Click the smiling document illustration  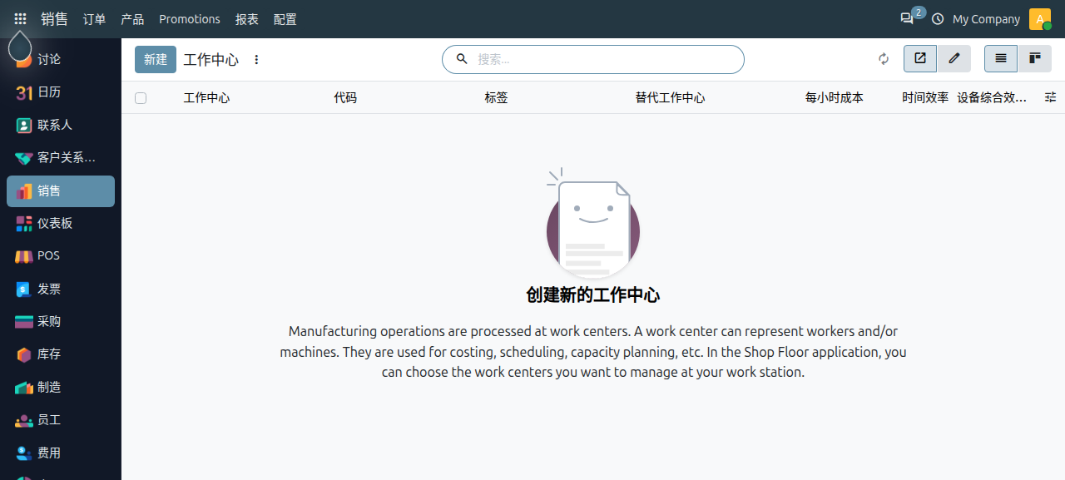click(592, 223)
